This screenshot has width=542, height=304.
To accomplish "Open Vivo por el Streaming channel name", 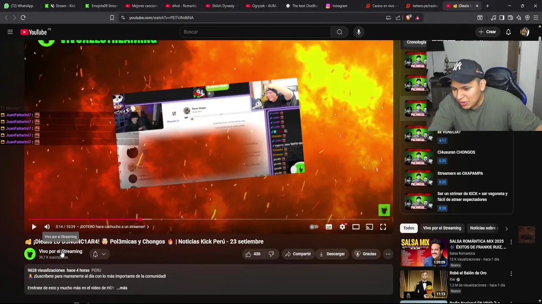I will point(61,251).
